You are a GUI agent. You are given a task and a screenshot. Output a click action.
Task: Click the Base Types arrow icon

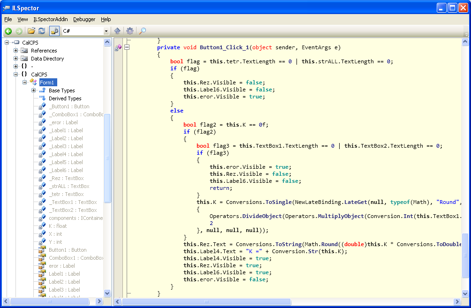(x=42, y=90)
